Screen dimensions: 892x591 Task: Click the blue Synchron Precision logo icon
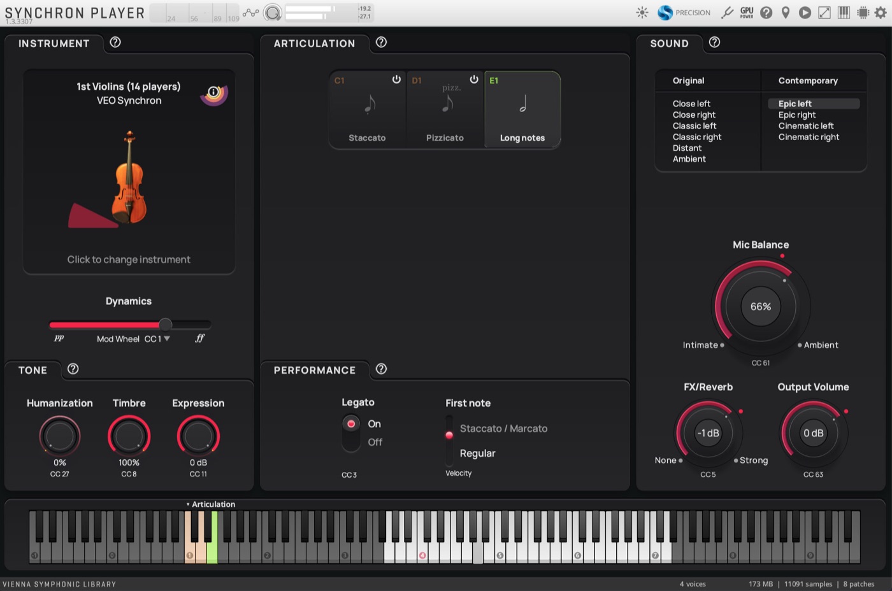pos(665,13)
